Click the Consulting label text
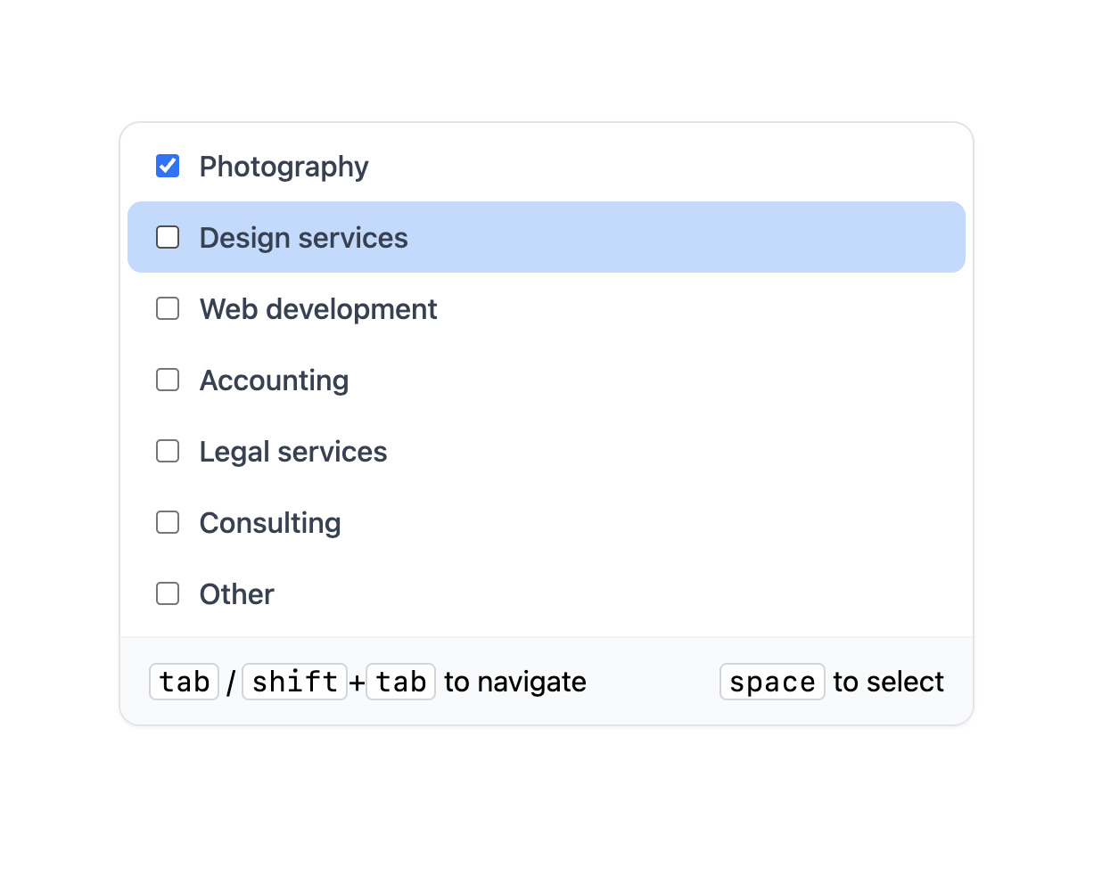 tap(270, 523)
